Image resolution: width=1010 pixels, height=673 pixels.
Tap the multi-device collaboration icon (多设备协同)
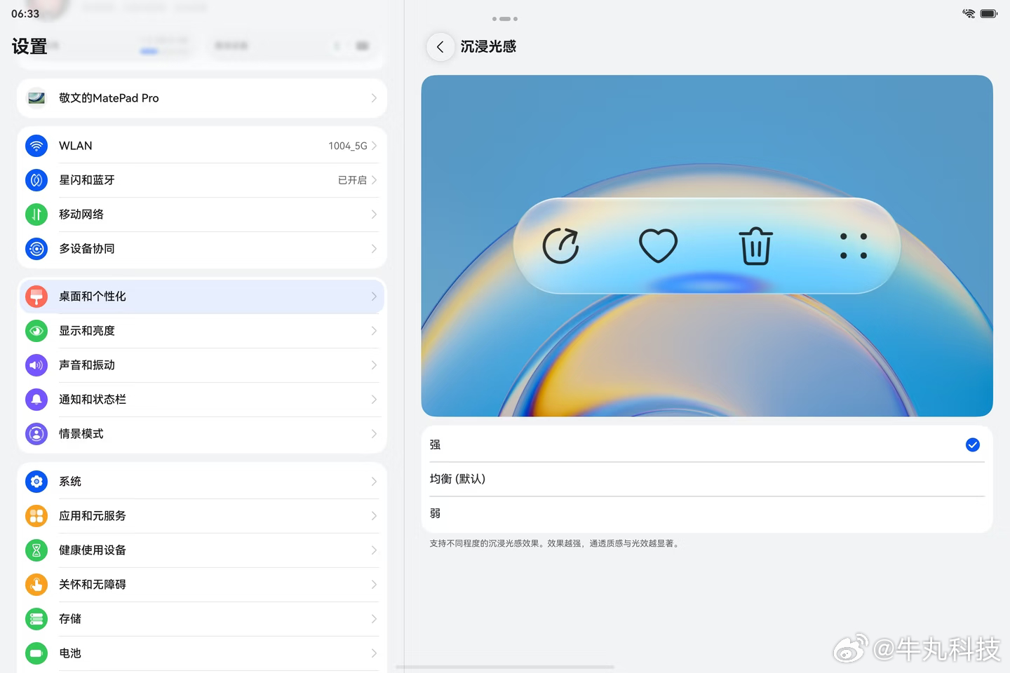coord(36,249)
